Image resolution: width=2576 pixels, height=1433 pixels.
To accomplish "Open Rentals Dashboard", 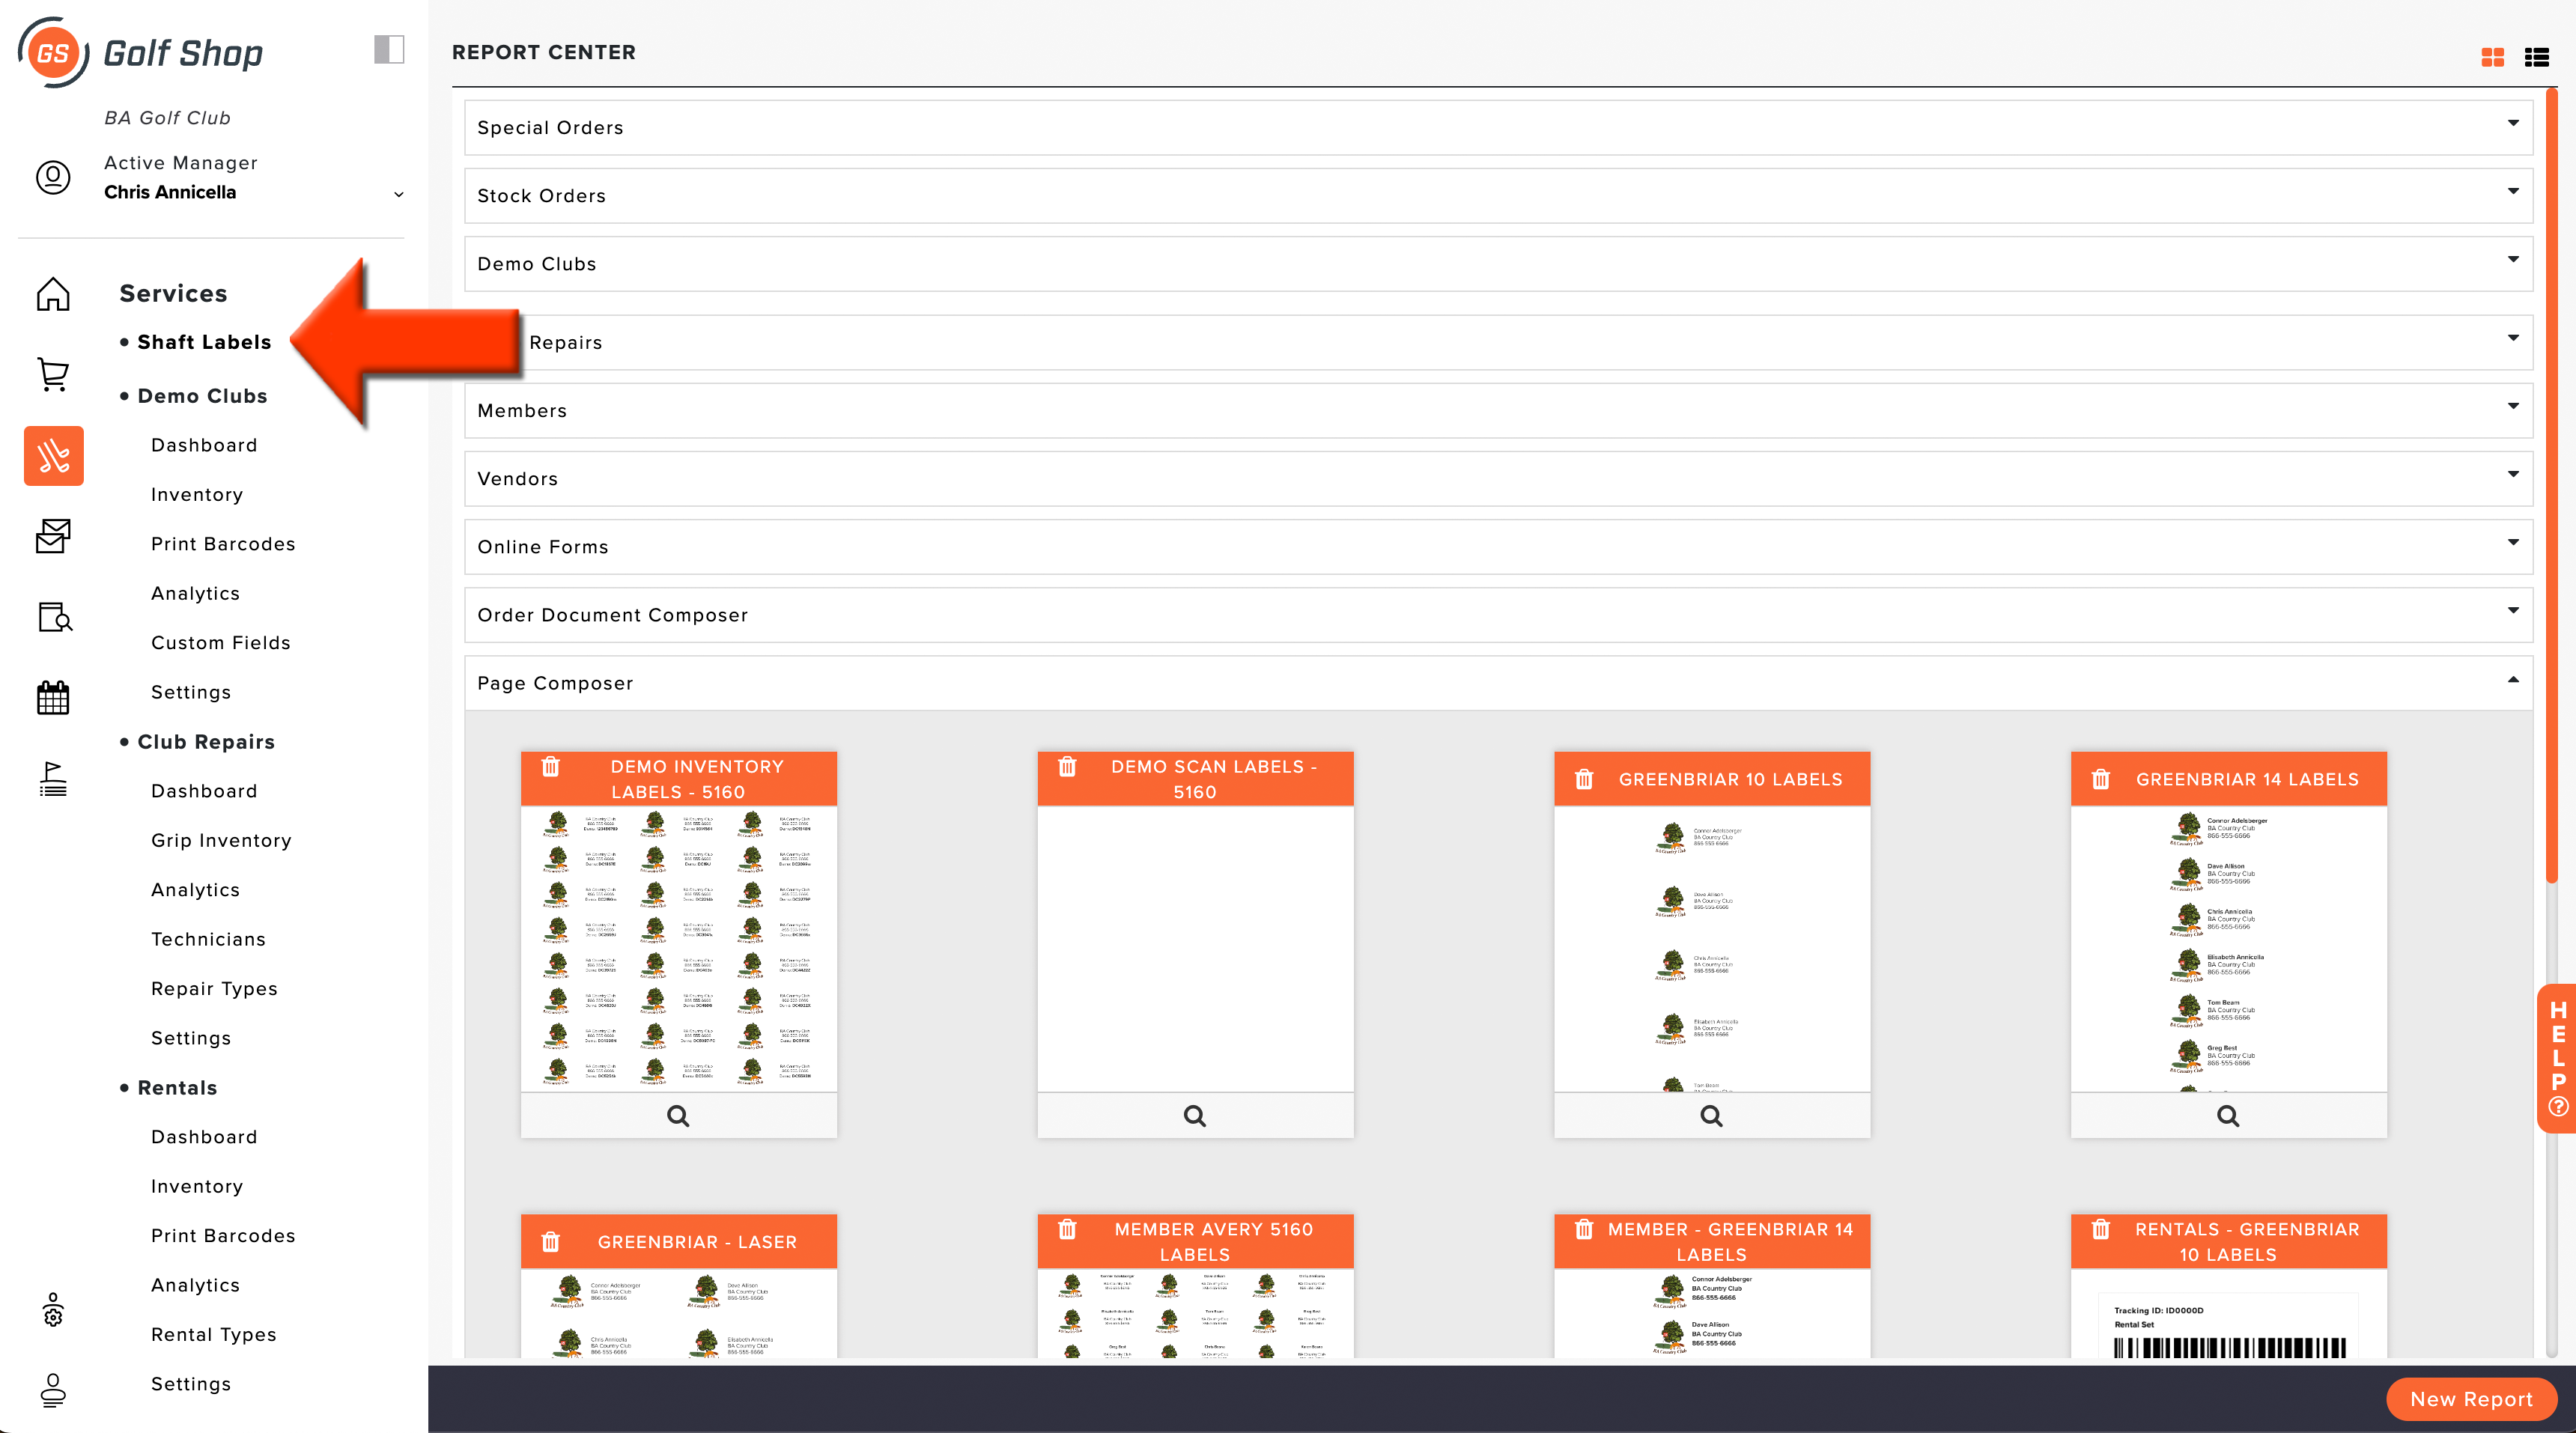I will [204, 1137].
